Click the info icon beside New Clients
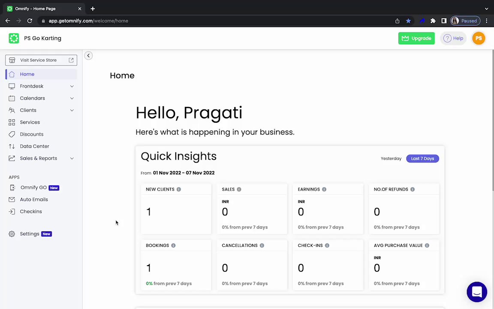494x309 pixels. point(179,189)
